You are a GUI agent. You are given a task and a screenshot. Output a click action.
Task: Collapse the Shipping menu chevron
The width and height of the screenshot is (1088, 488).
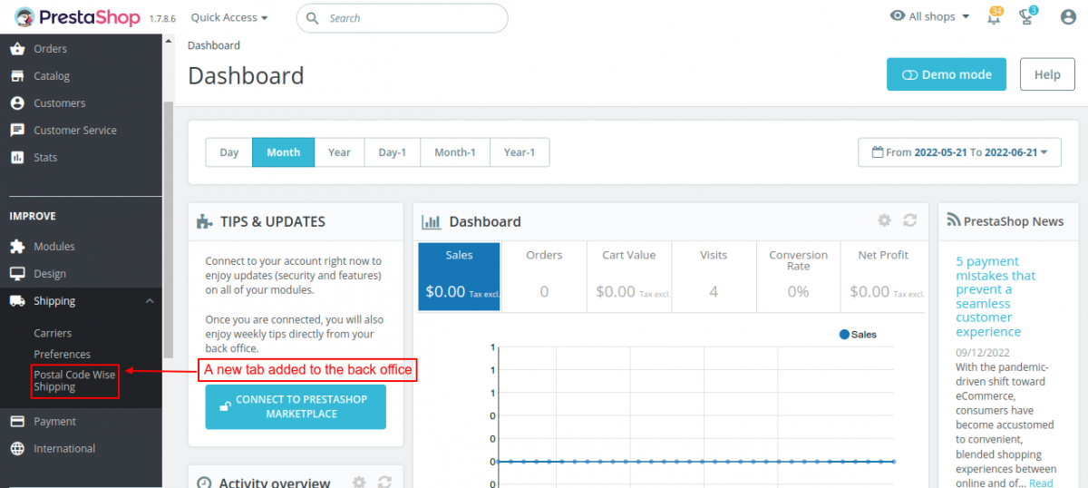150,301
